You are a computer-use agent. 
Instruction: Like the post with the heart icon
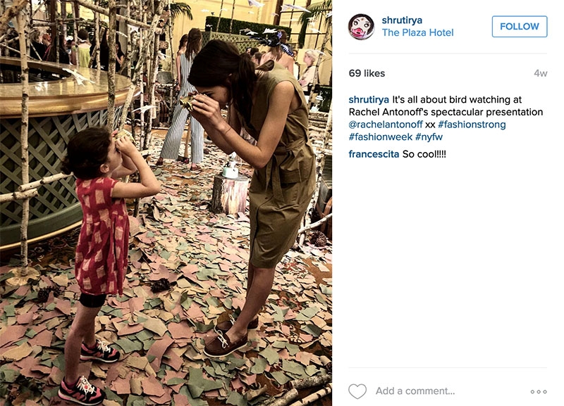pos(357,391)
